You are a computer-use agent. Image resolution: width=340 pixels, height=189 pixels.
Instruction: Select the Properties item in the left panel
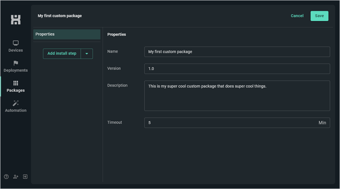[x=67, y=34]
